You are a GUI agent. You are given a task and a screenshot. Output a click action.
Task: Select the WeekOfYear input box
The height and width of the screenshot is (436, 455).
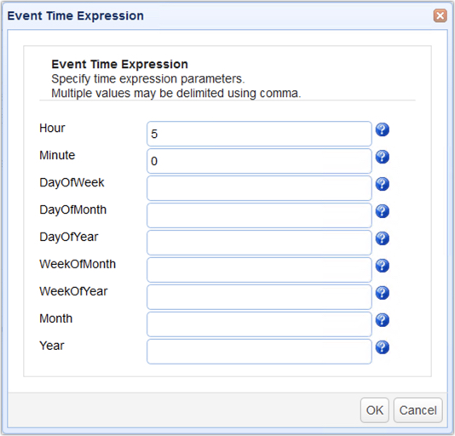(x=259, y=297)
